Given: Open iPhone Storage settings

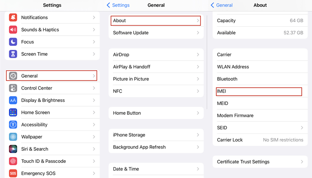Looking at the screenshot, I should click(156, 135).
